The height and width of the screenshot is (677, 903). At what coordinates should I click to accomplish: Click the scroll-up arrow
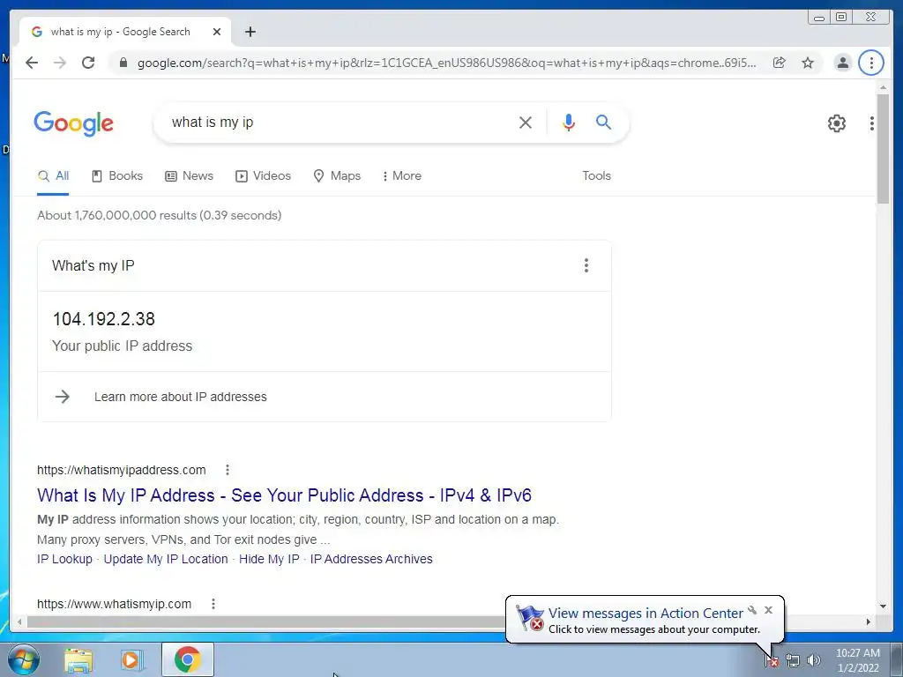[x=883, y=87]
